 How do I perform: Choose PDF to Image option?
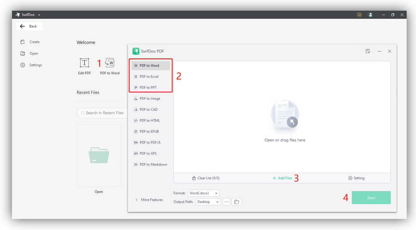(150, 98)
